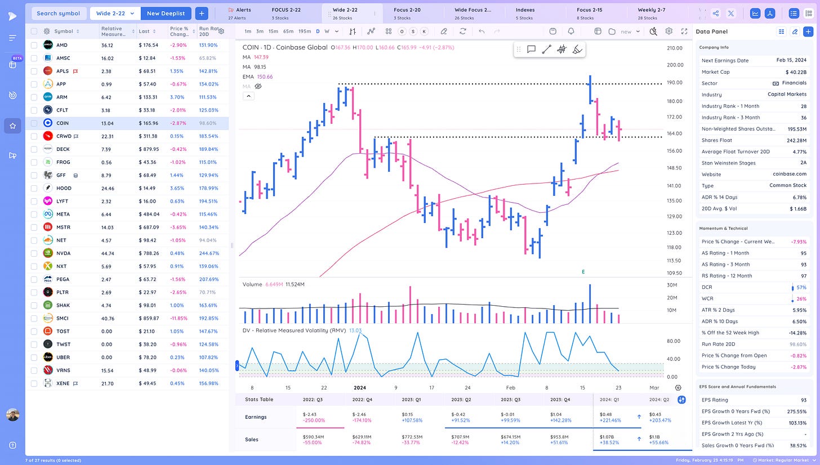Check the AMD row checkbox
The height and width of the screenshot is (465, 820).
tap(34, 45)
